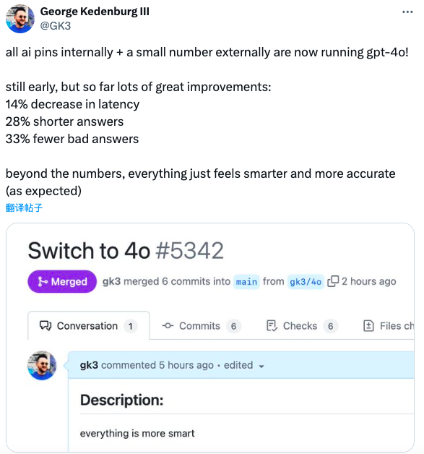
Task: Click the translate post link
Action: (24, 207)
